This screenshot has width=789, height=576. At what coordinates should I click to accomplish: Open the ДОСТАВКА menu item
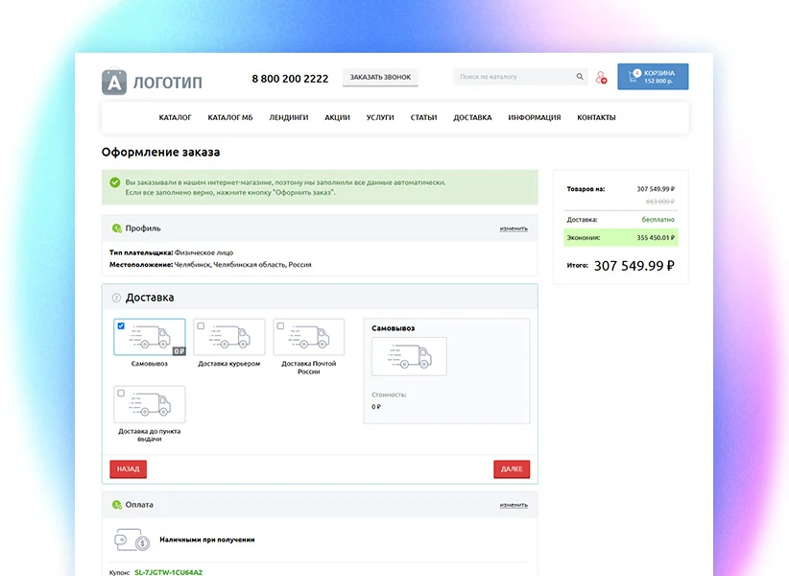(x=472, y=118)
